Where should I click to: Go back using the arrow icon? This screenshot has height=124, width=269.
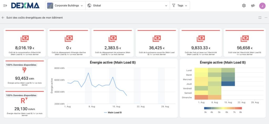[3, 18]
